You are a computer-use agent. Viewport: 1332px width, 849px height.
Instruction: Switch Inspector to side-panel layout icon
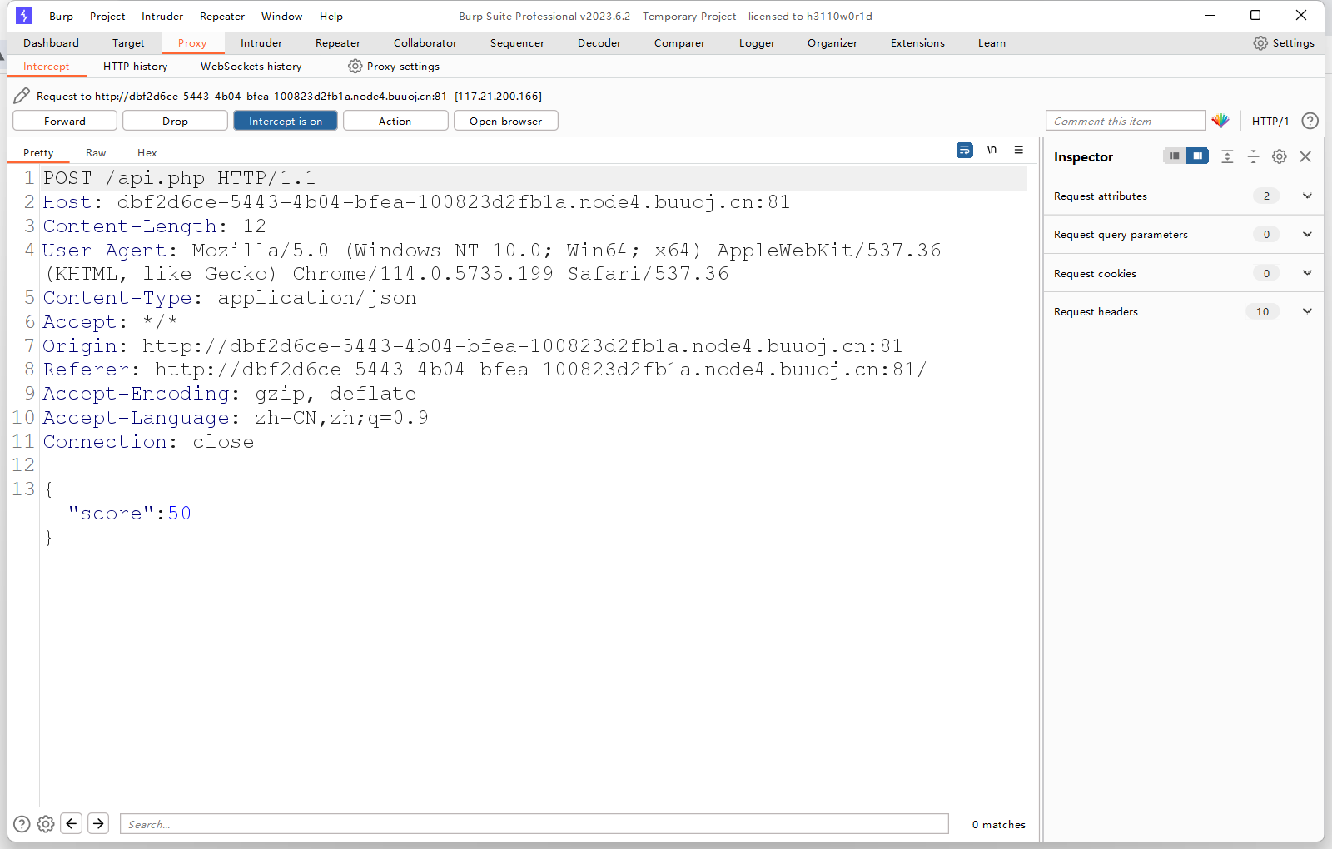(x=1197, y=156)
